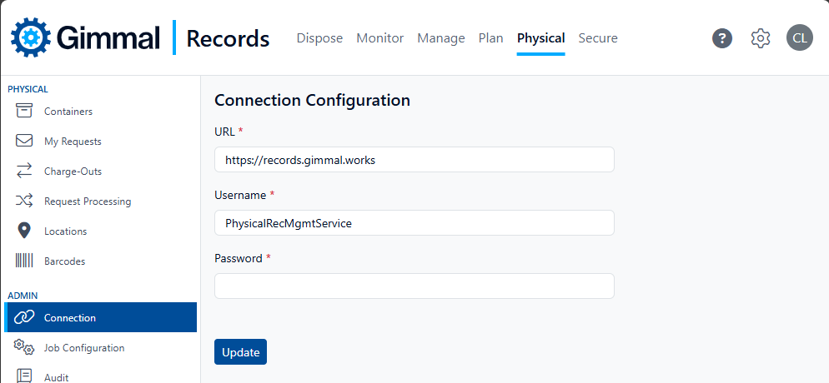
Task: Switch to the Monitor tab
Action: coord(379,38)
